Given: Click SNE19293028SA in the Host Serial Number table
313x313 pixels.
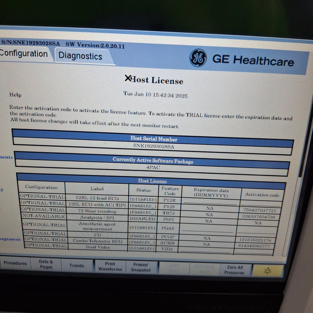Looking at the screenshot, I should click(153, 146).
